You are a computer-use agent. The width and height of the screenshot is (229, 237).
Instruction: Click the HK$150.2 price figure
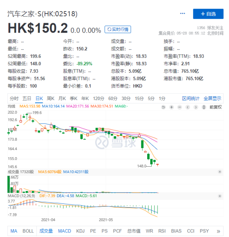click(38, 28)
